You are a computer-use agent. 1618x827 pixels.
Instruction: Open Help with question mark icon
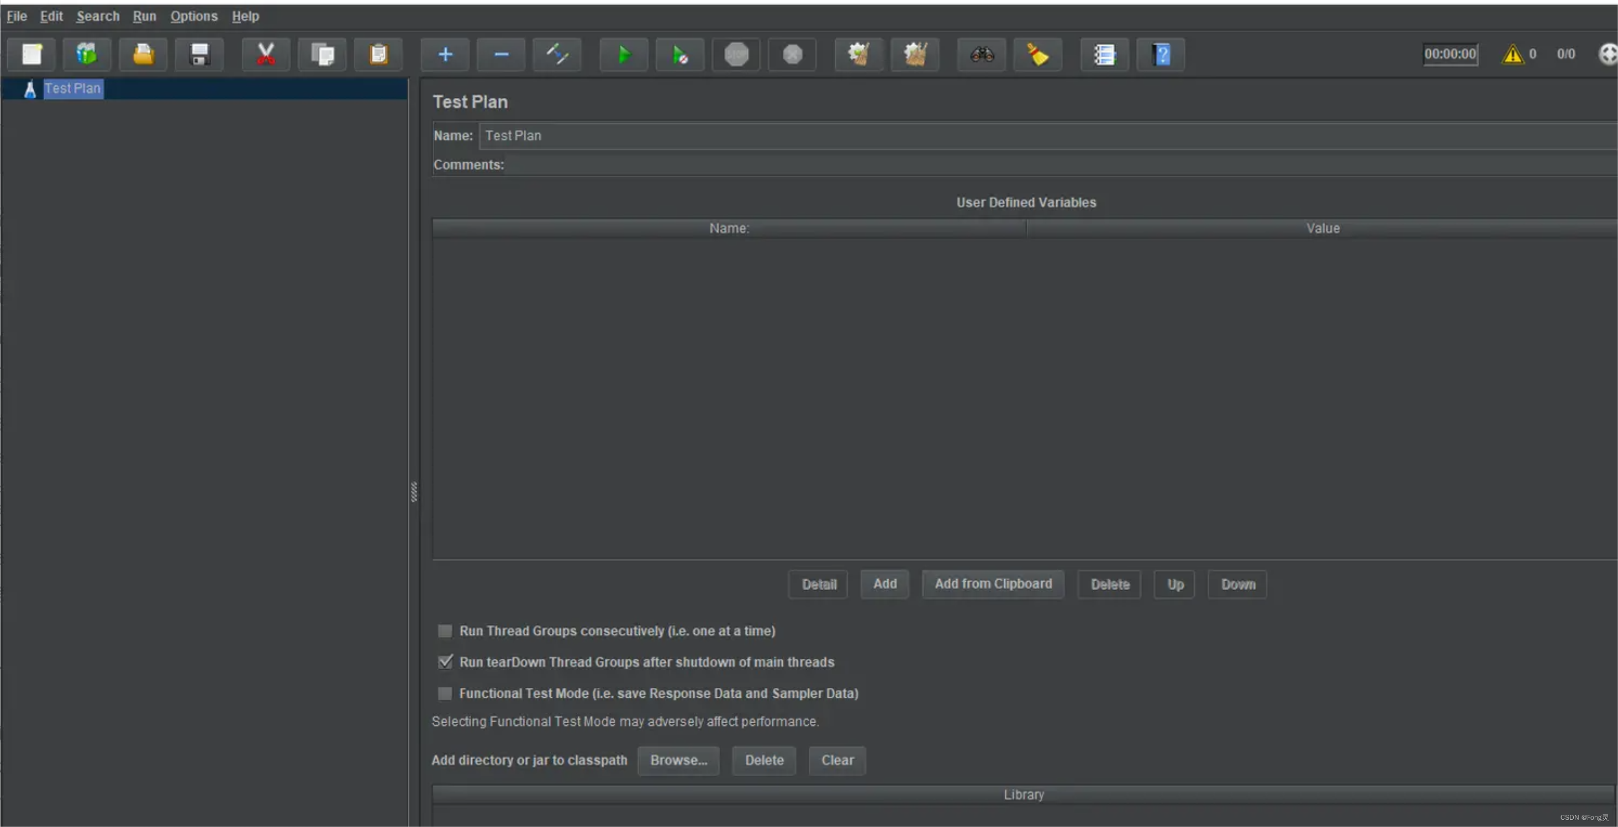1161,55
